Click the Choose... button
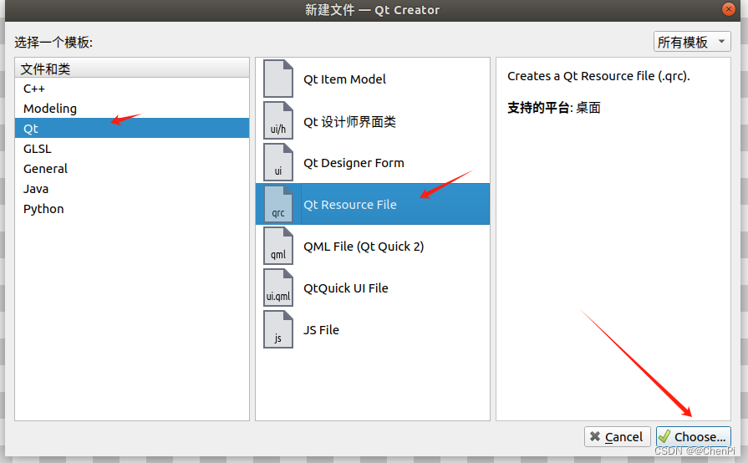Viewport: 748px width, 463px height. click(694, 436)
